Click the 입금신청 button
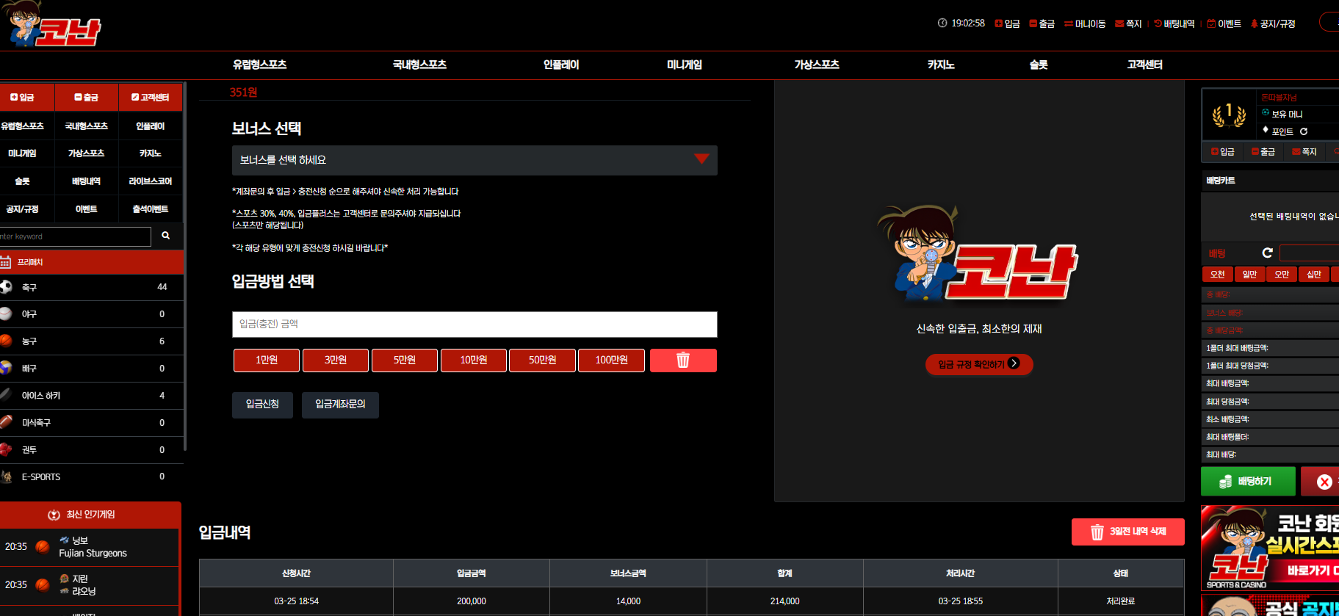1339x616 pixels. [262, 405]
